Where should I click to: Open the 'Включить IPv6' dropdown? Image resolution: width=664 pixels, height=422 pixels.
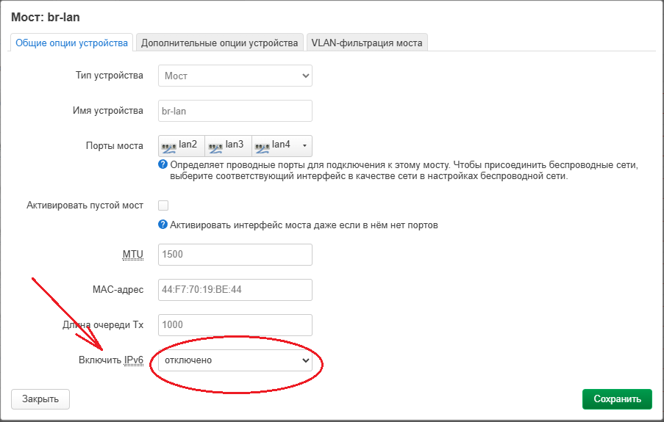[x=235, y=360]
